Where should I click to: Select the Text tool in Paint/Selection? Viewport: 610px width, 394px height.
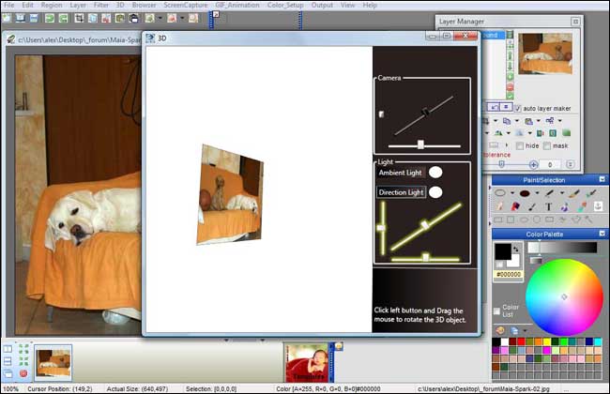tap(548, 207)
